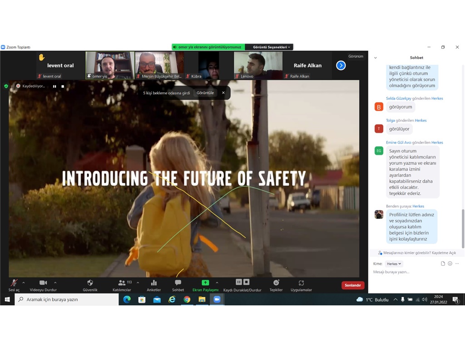465x349 pixels.
Task: Show next participants with the blue arrow
Action: [x=341, y=65]
